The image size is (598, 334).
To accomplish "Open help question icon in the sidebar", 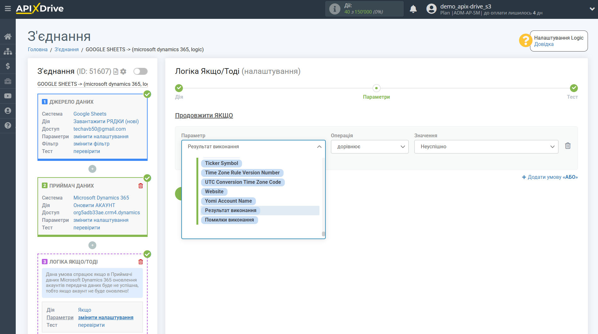I will point(8,125).
